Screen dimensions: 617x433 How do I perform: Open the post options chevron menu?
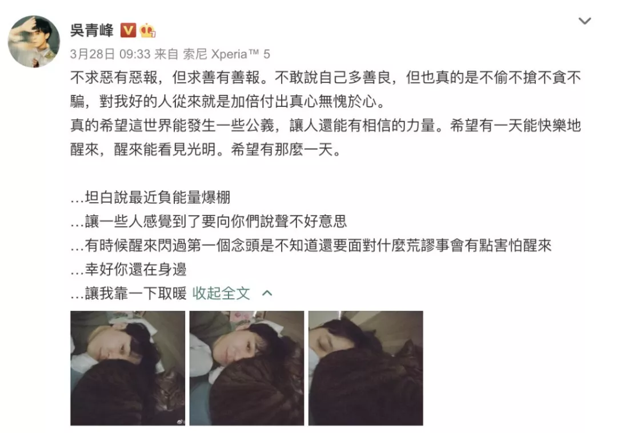coord(584,21)
